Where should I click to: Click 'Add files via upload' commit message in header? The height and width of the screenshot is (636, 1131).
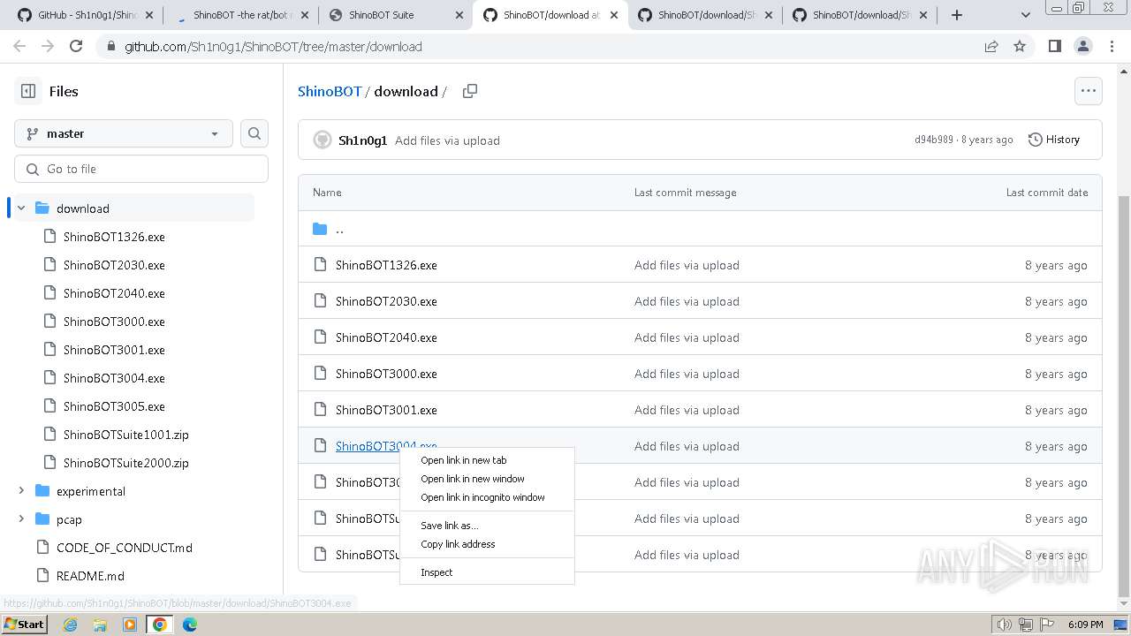point(447,140)
